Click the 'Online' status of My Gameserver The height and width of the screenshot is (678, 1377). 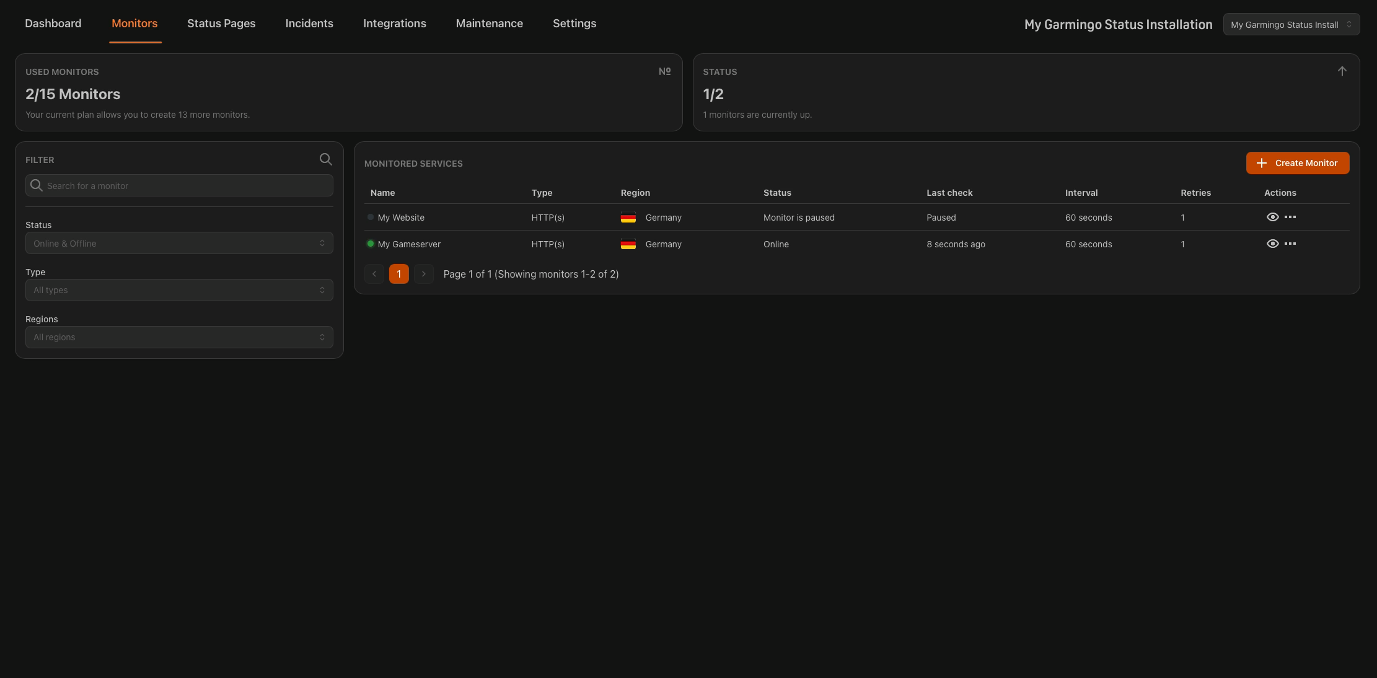(x=776, y=244)
